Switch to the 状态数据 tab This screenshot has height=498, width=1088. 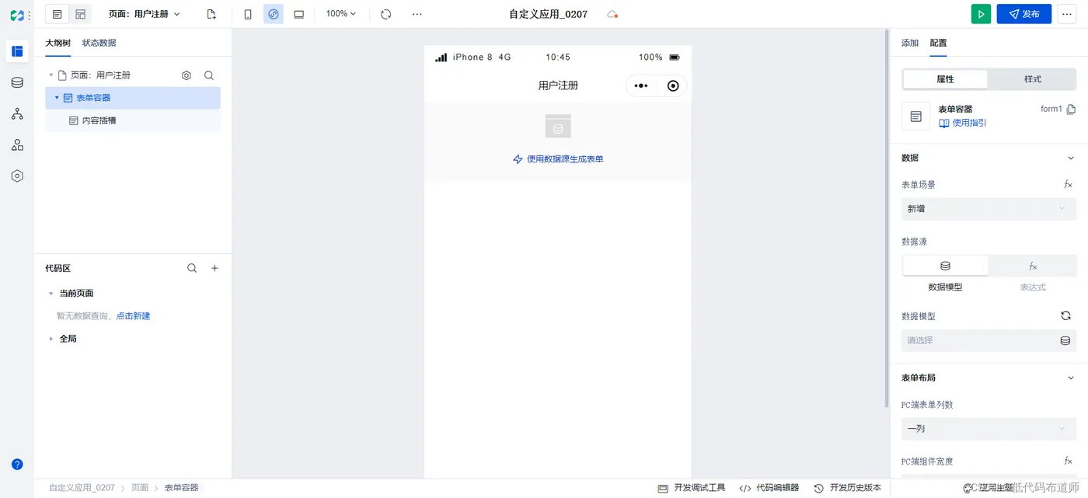pos(99,43)
